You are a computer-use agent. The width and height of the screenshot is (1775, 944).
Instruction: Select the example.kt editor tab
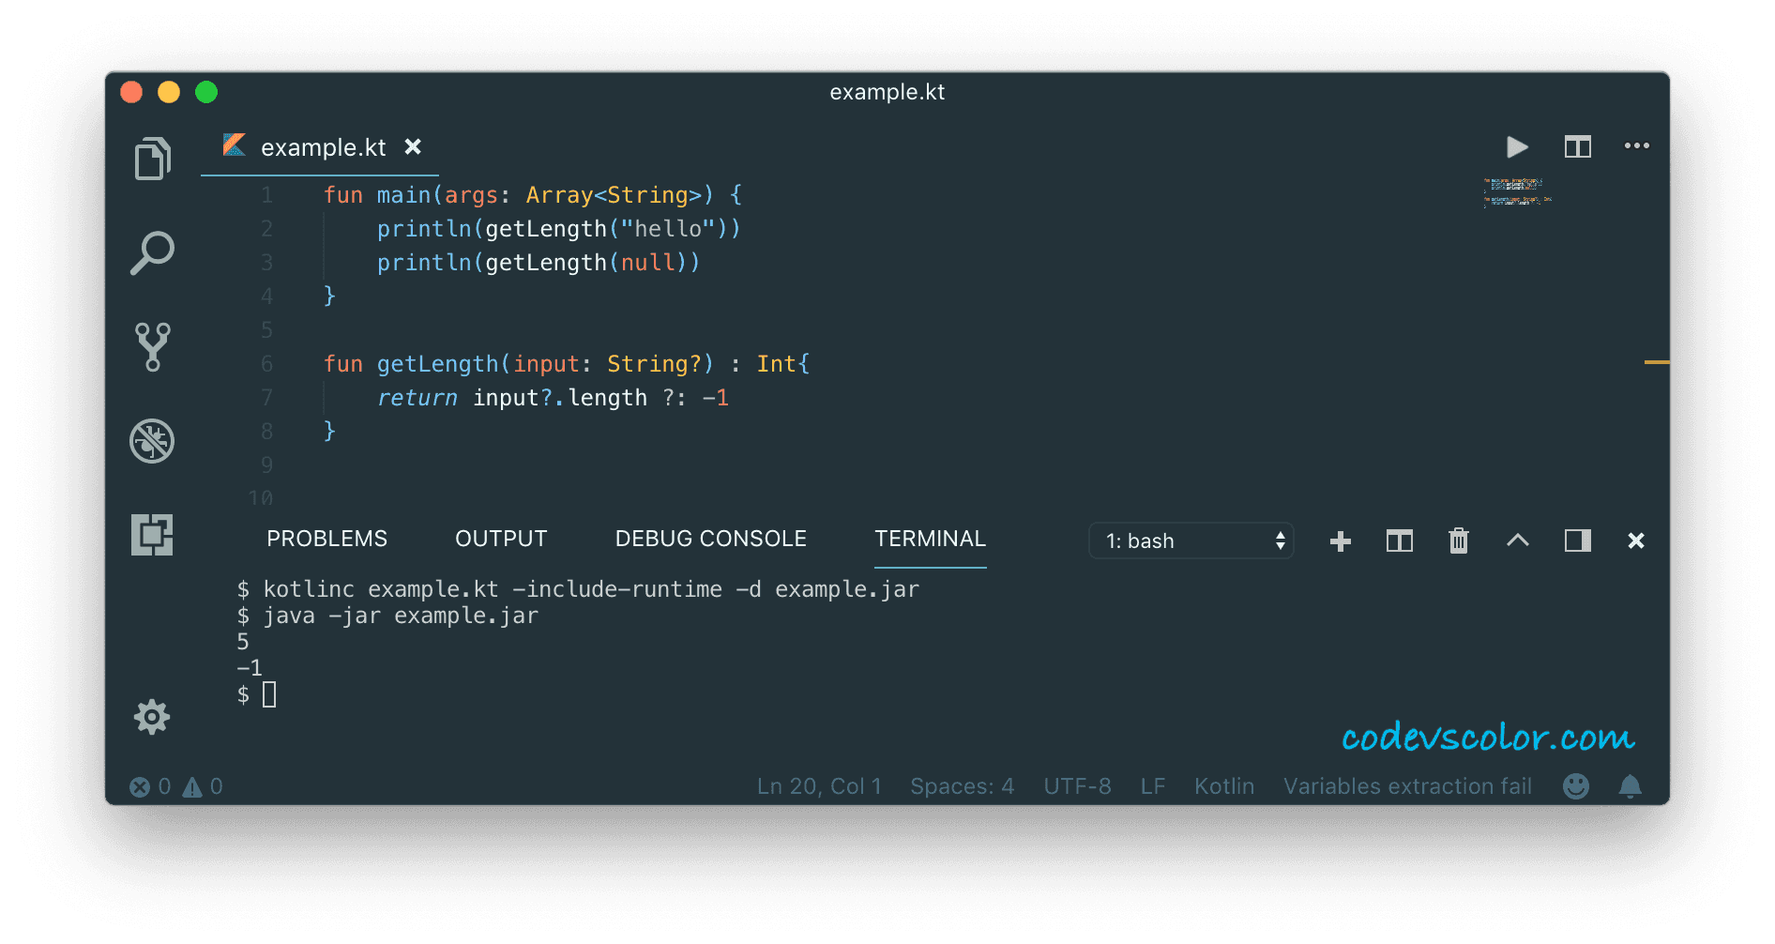320,147
